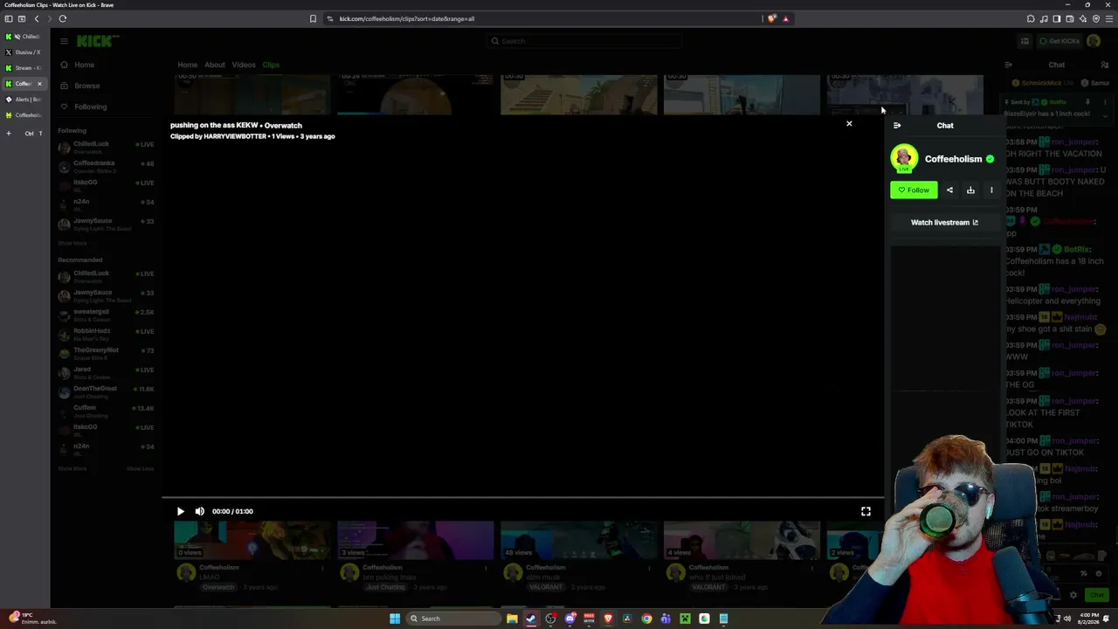Image resolution: width=1118 pixels, height=629 pixels.
Task: Open Brave Shields lion icon
Action: [x=771, y=18]
